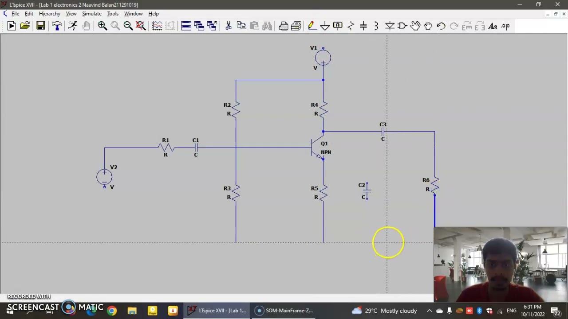Open the Edit menu
568x319 pixels.
point(29,14)
